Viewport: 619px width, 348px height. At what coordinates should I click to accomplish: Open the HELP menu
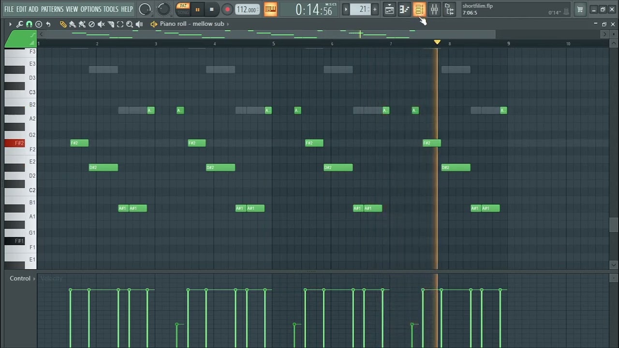[127, 9]
